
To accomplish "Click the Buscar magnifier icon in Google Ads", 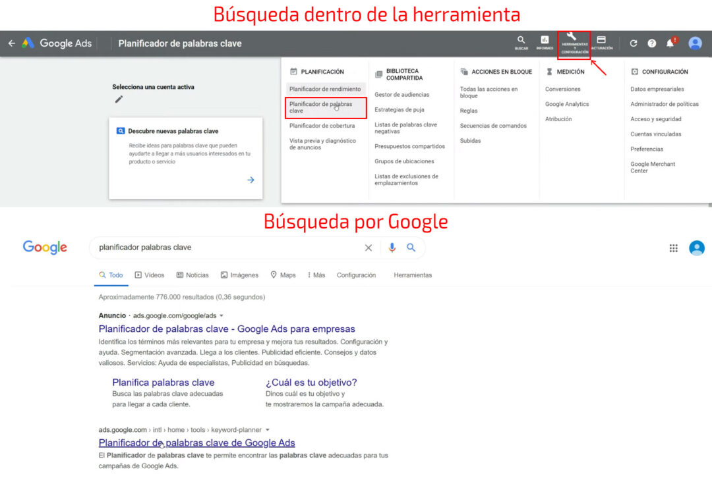I will 521,41.
